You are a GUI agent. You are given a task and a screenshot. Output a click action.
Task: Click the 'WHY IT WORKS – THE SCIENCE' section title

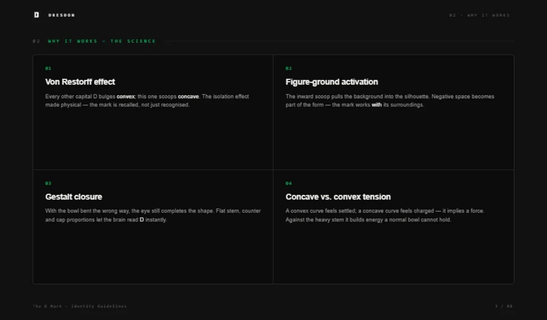tap(101, 41)
